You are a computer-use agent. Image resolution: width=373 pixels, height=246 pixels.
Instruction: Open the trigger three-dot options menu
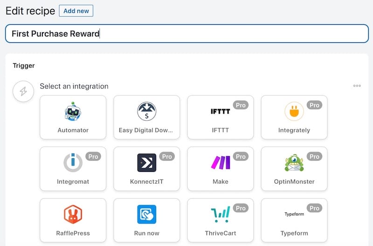click(x=357, y=86)
